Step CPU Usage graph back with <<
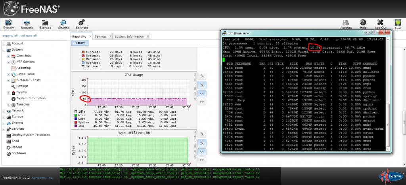406x185 pixels. click(202, 93)
